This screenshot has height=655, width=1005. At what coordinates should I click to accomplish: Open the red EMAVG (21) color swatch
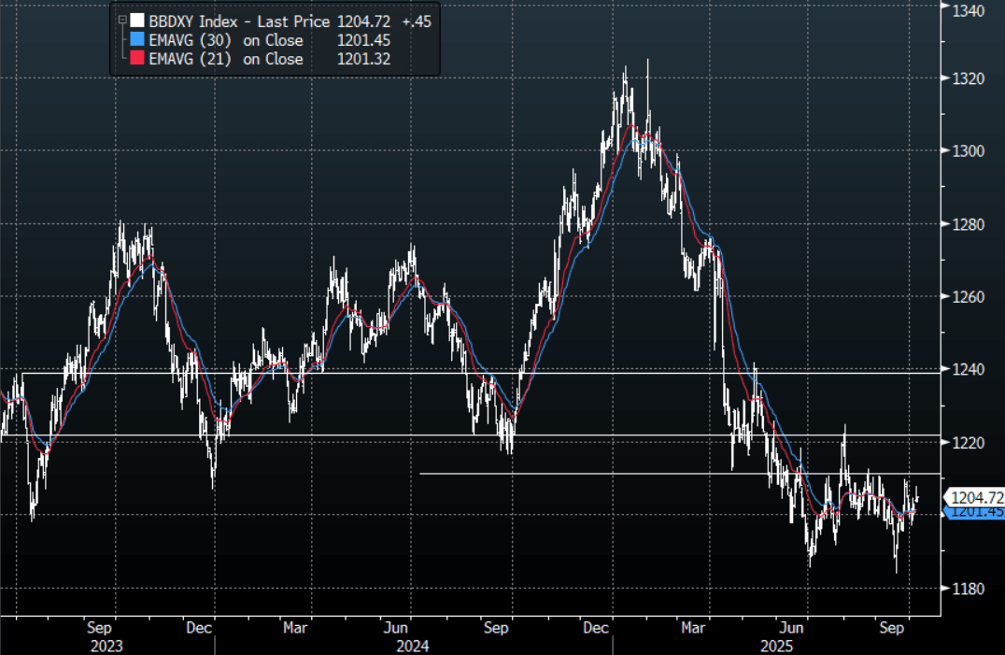136,59
